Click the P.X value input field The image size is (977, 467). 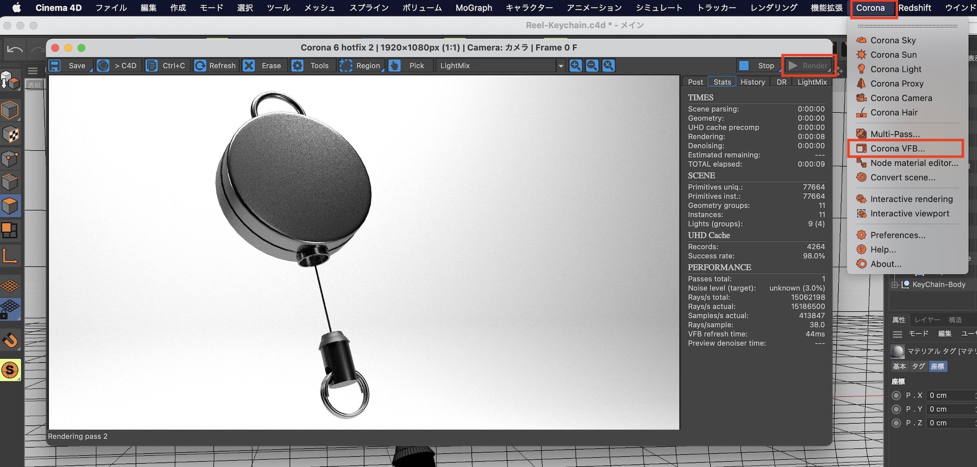pyautogui.click(x=950, y=395)
